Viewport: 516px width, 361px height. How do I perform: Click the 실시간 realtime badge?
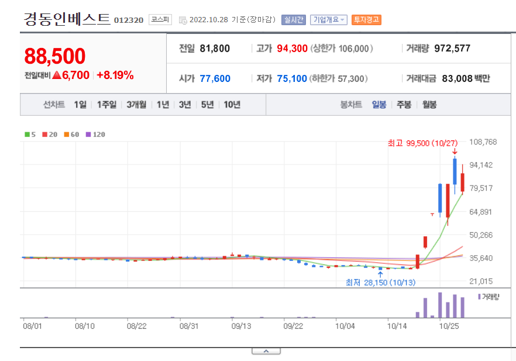pyautogui.click(x=294, y=20)
